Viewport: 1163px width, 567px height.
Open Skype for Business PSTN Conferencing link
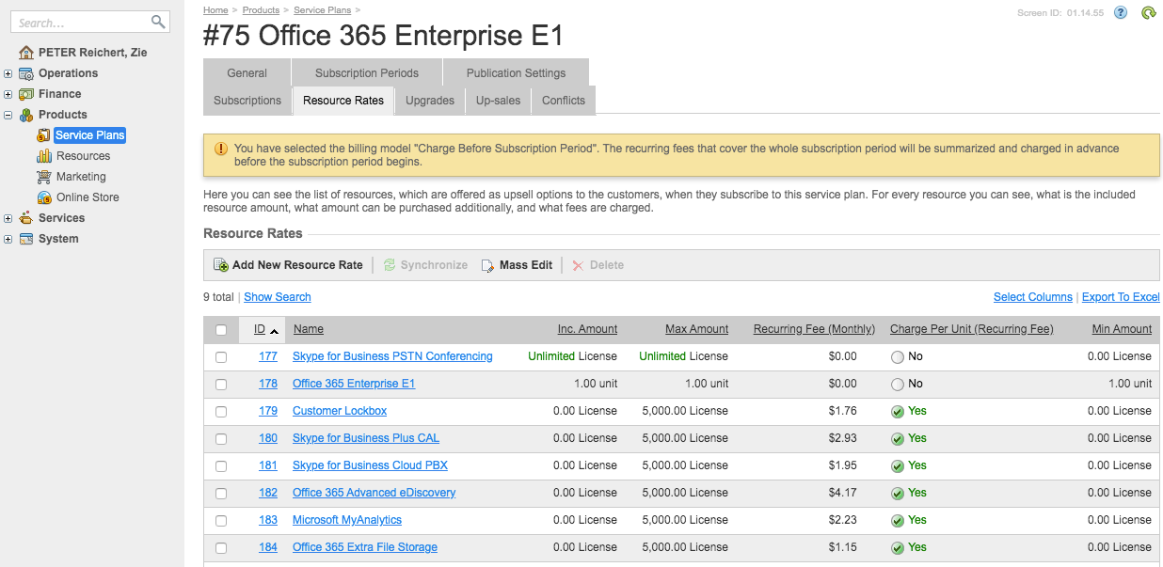(392, 356)
